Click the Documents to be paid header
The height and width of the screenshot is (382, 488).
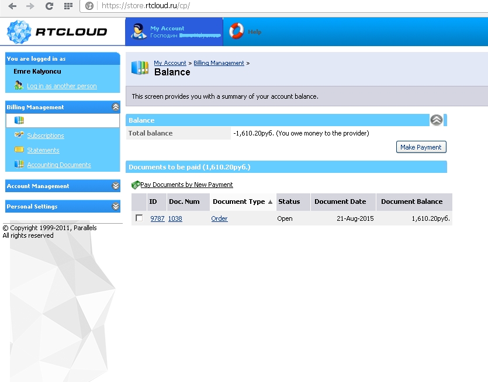286,167
